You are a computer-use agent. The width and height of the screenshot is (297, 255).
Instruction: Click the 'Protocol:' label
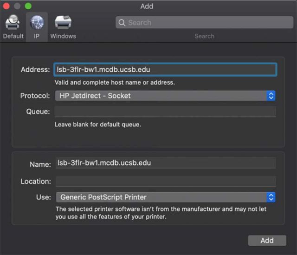tap(35, 96)
